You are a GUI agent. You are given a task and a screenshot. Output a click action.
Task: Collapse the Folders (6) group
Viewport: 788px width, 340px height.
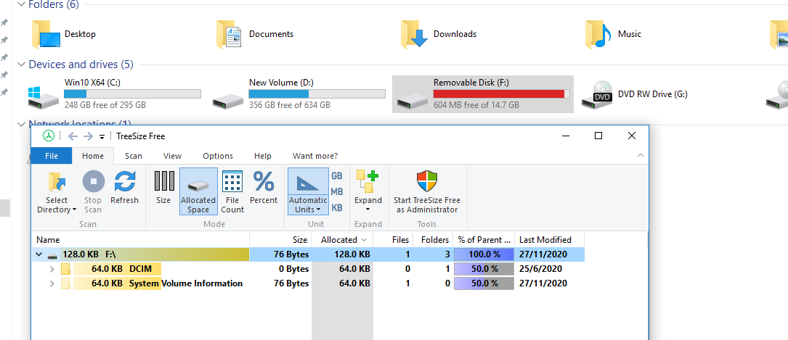(x=21, y=4)
